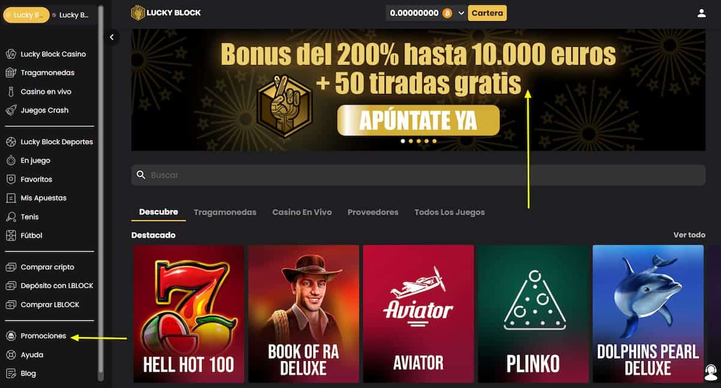Click the APÚNTATE YA banner button
The image size is (721, 388).
coord(418,120)
